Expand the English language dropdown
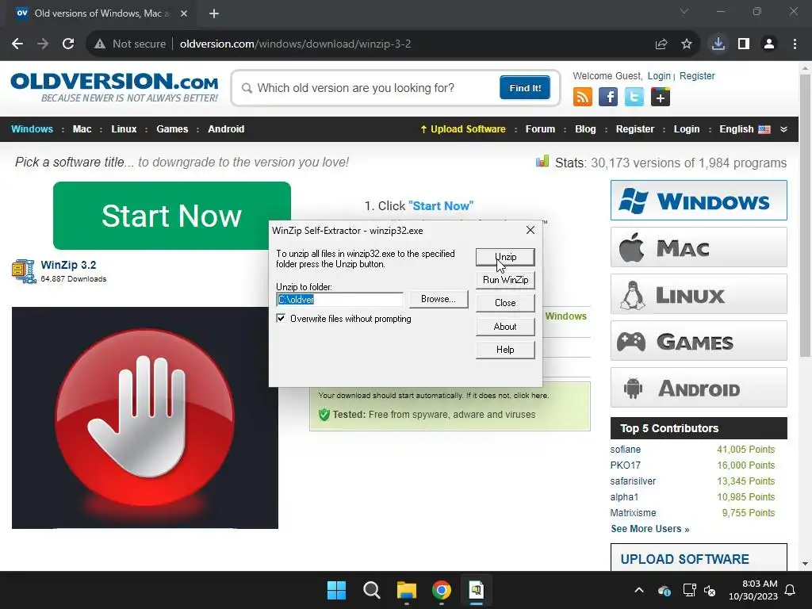 point(783,129)
